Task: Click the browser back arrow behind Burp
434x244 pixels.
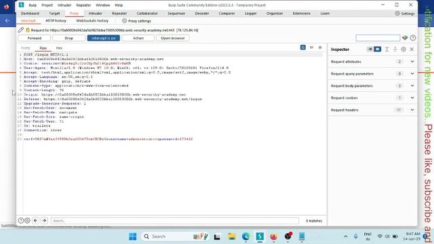Action: coord(7,20)
